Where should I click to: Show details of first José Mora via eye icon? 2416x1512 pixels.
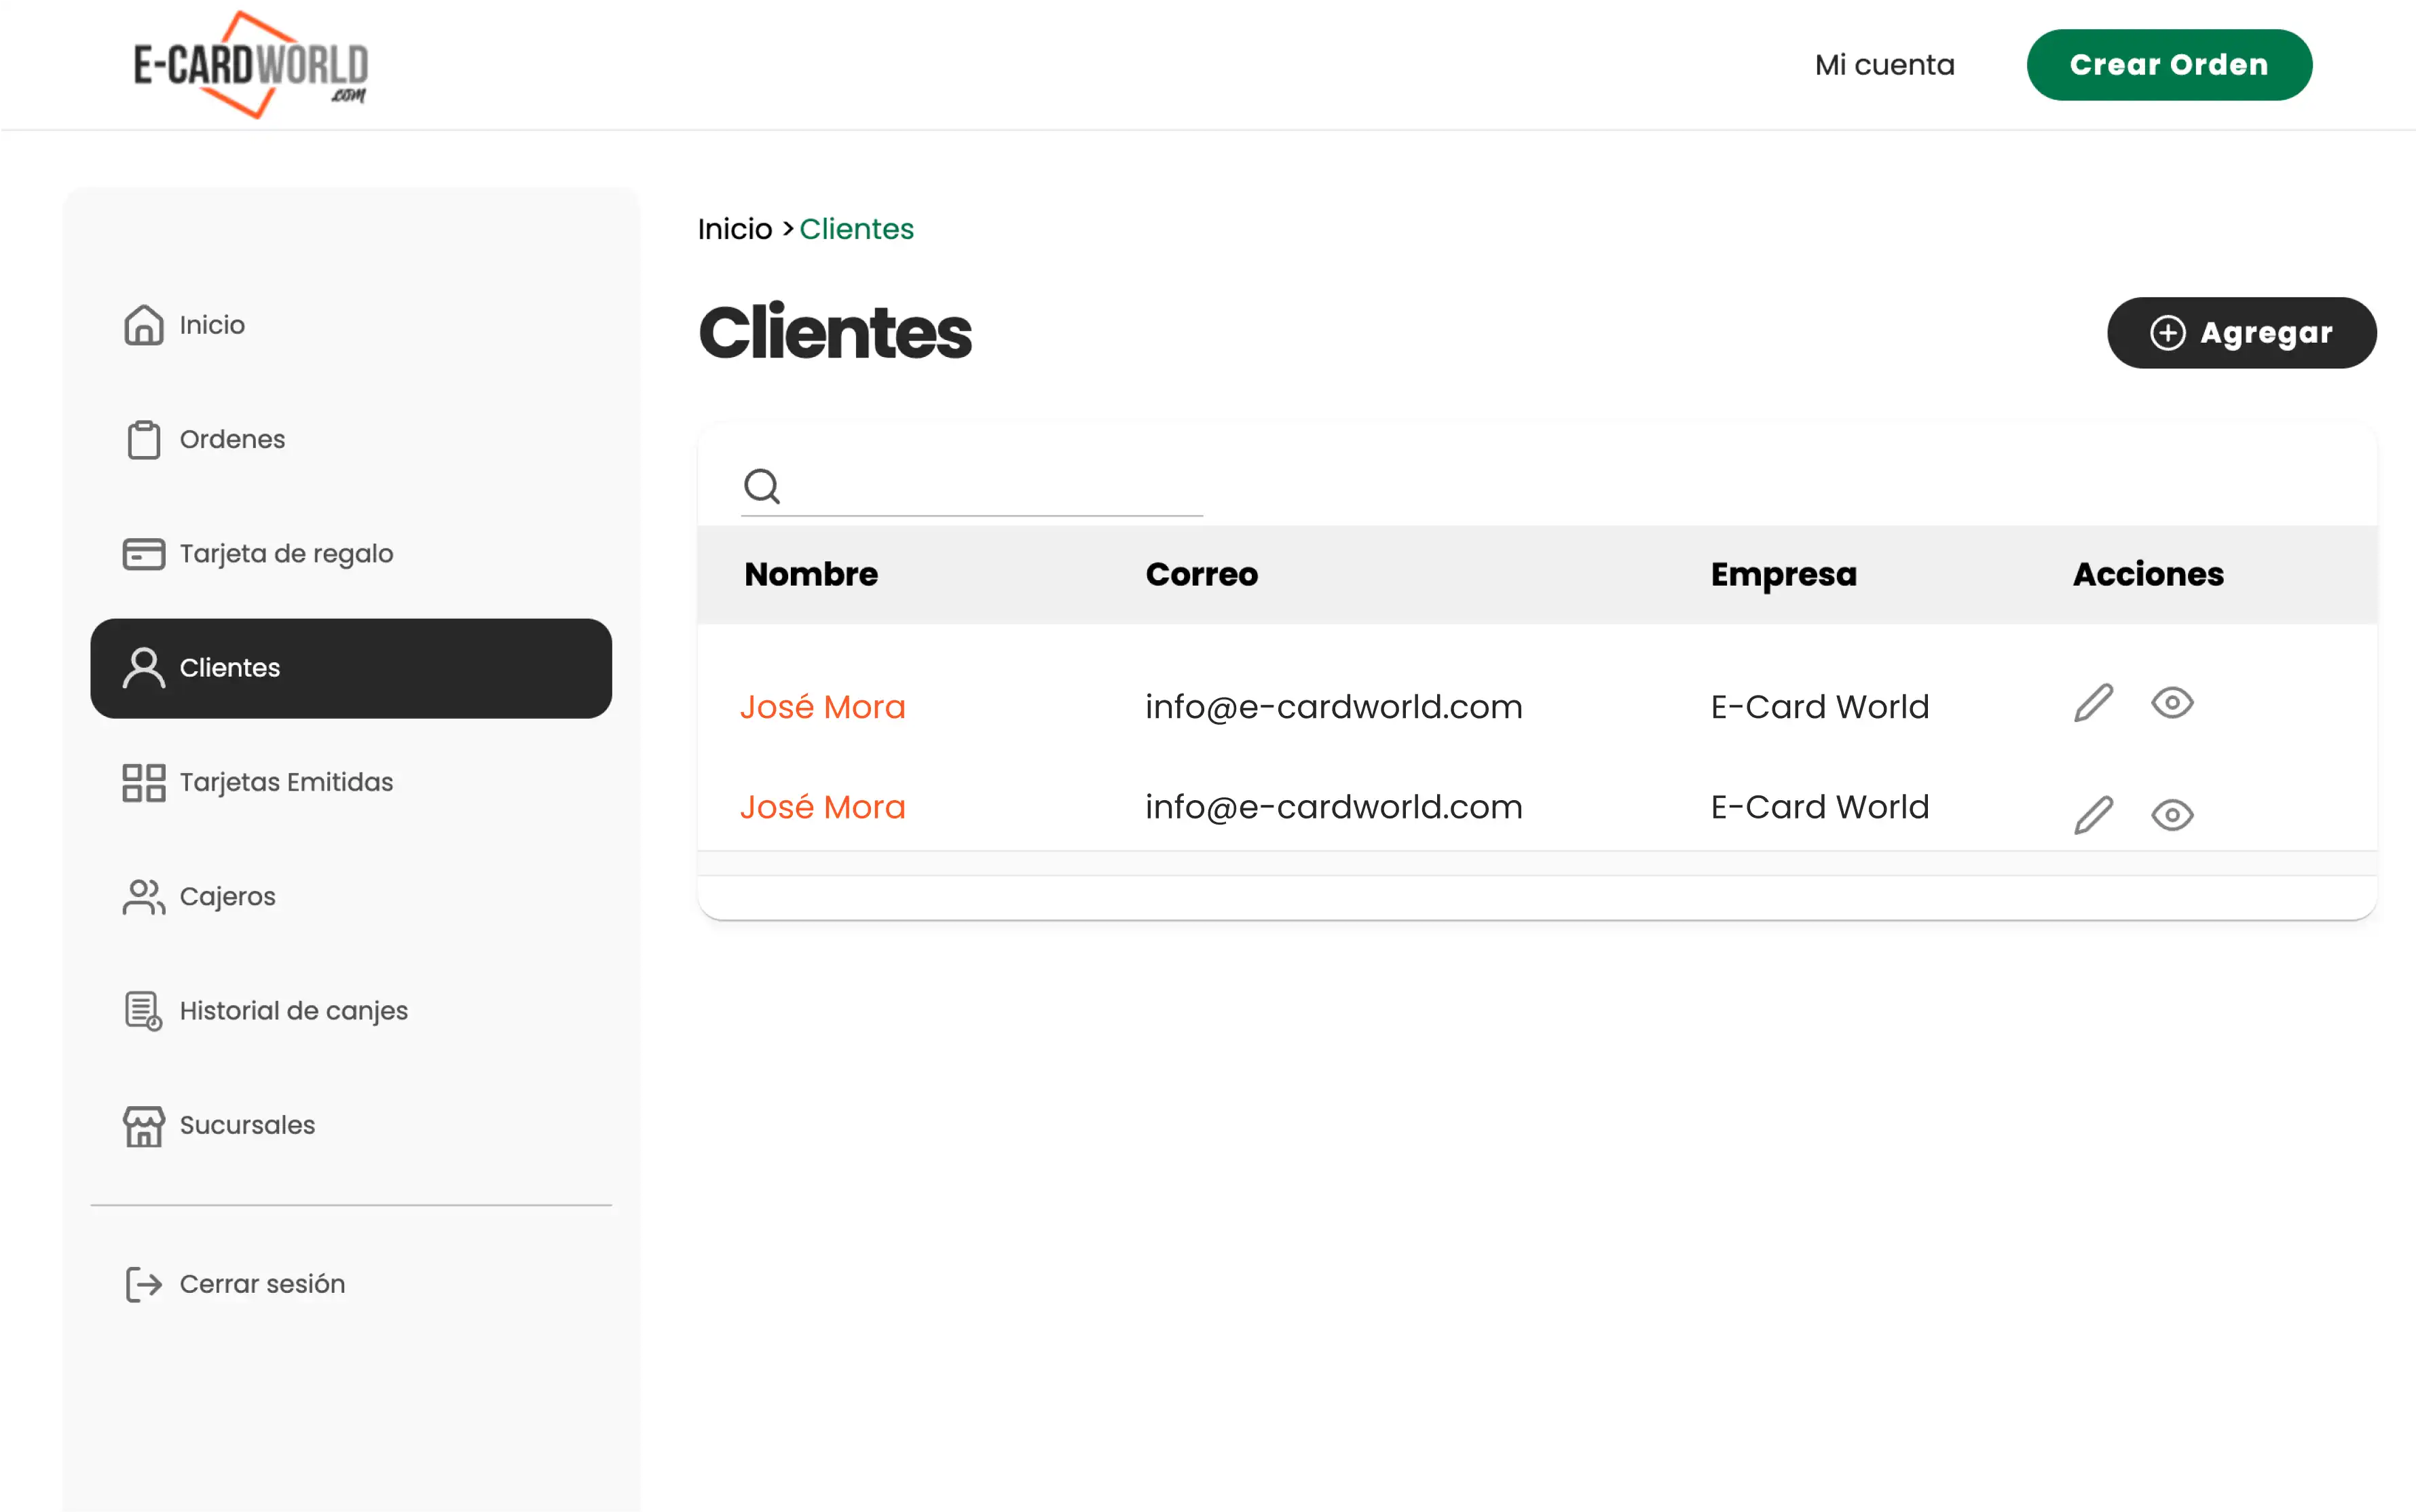[x=2172, y=703]
